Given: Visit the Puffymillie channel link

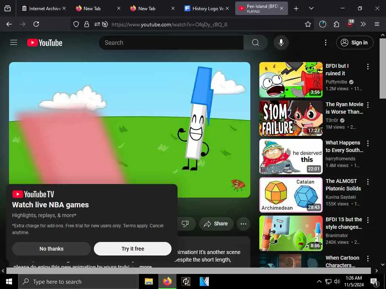Looking at the screenshot, I should [x=336, y=82].
